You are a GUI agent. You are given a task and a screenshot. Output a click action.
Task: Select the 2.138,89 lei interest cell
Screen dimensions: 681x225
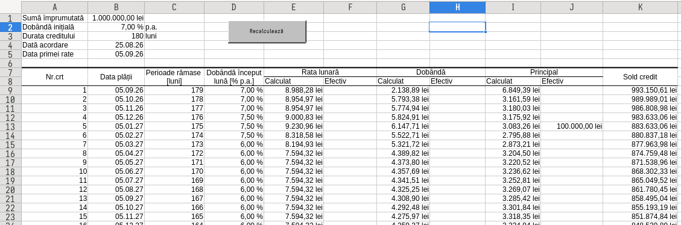pyautogui.click(x=403, y=90)
